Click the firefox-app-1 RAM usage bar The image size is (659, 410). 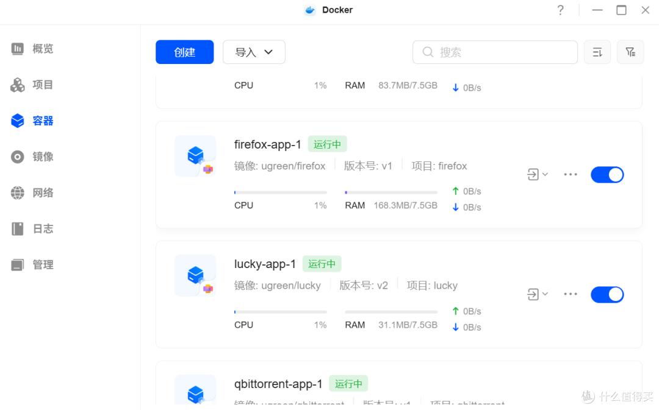391,193
